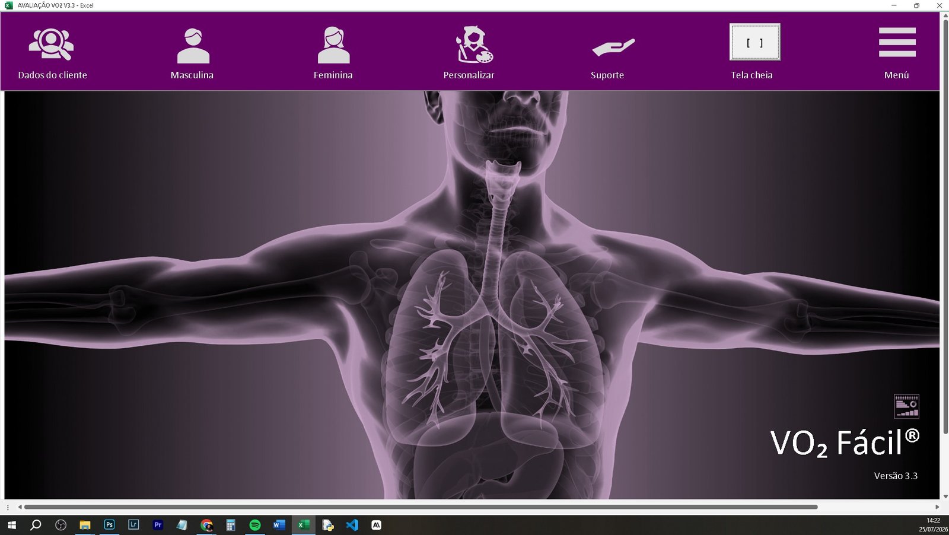The height and width of the screenshot is (535, 949).
Task: Open the Personalizar painter icon
Action: tap(474, 44)
